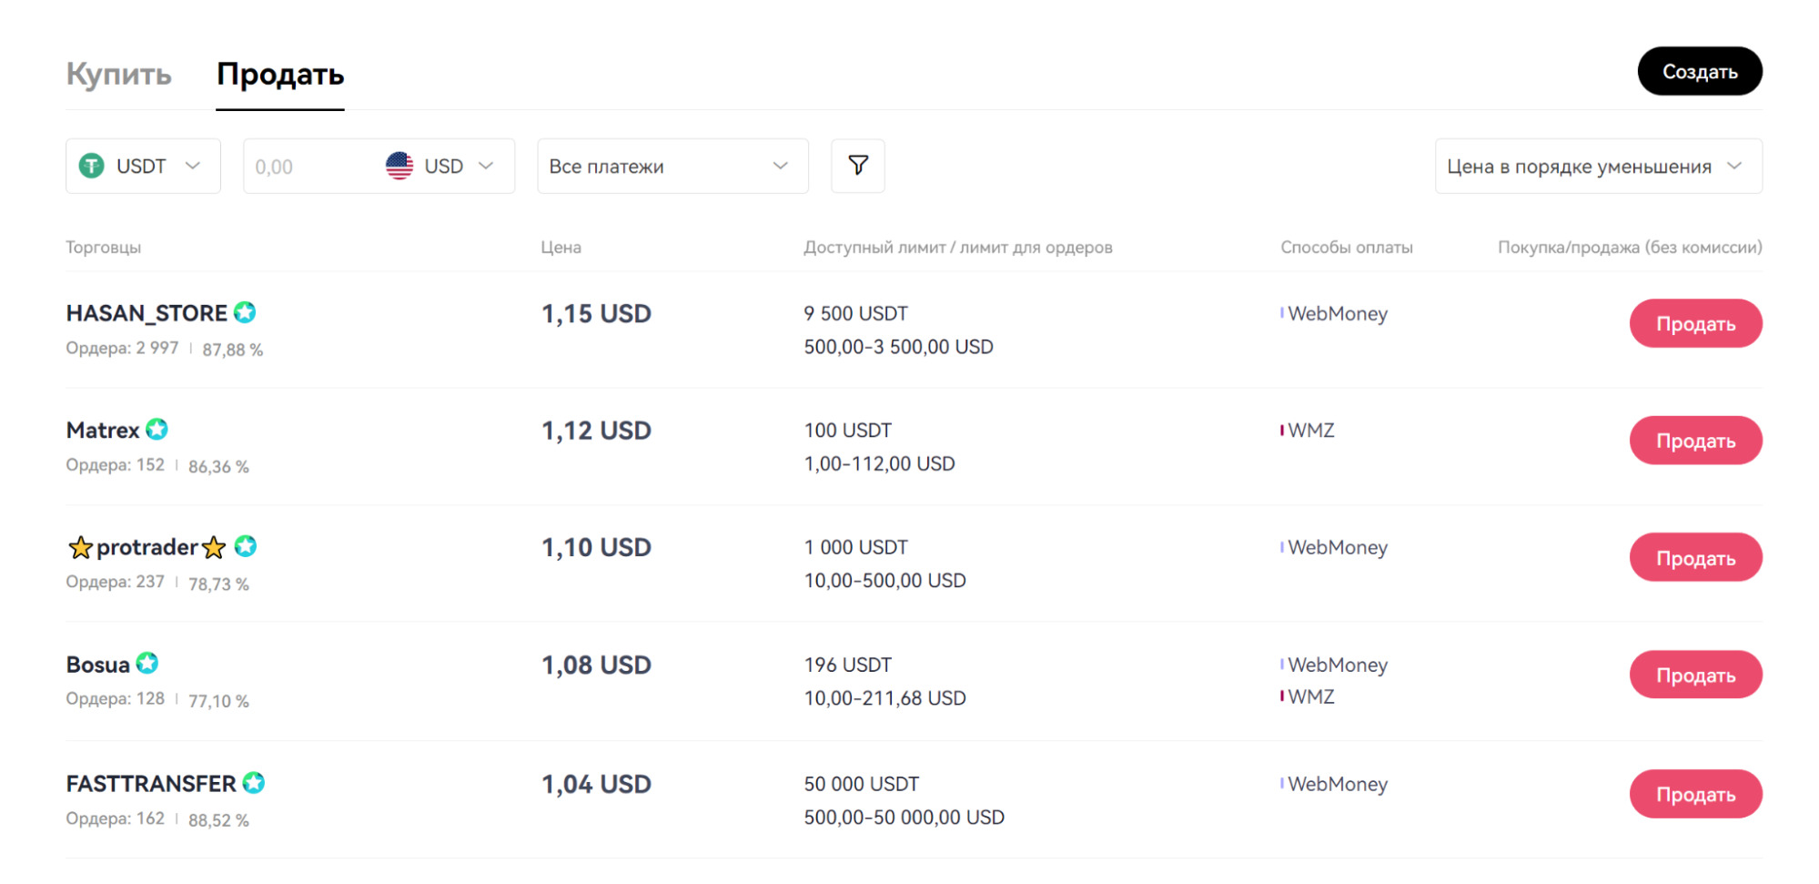The width and height of the screenshot is (1819, 884).
Task: Click the star after protrader name
Action: 214,547
